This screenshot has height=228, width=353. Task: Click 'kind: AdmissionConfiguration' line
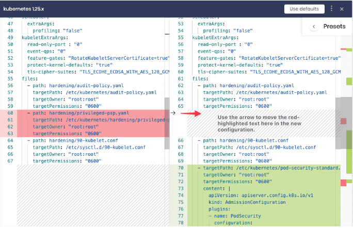[x=247, y=202]
